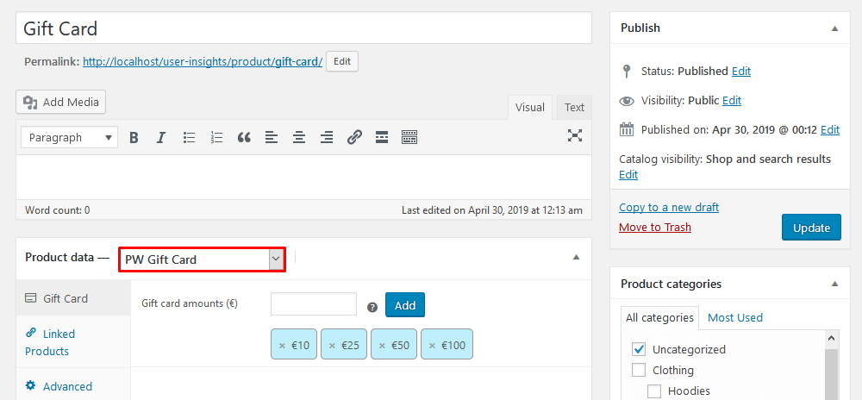Select the All categories tab
862x400 pixels.
(x=659, y=317)
